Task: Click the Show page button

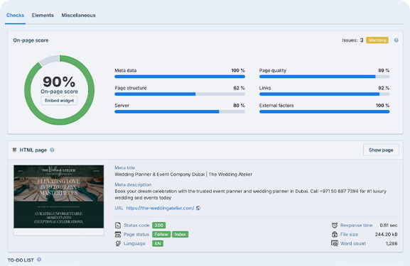Action: (x=381, y=150)
